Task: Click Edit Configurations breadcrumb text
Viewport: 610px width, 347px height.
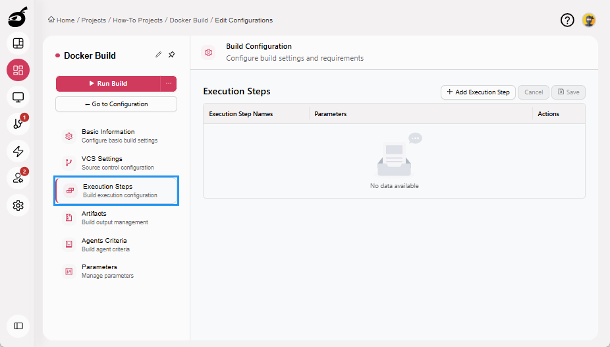Action: click(x=244, y=20)
